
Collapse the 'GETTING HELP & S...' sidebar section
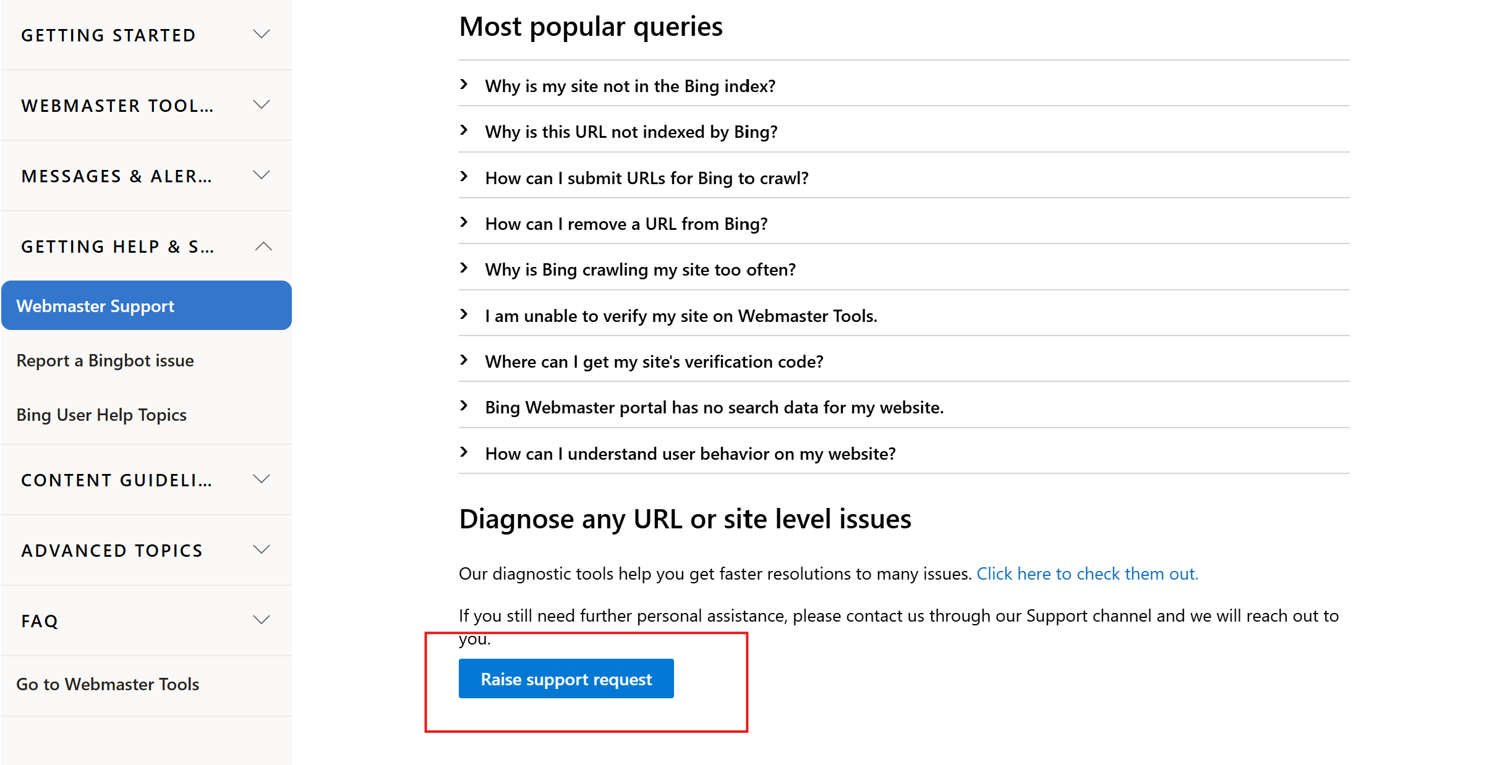coord(262,246)
